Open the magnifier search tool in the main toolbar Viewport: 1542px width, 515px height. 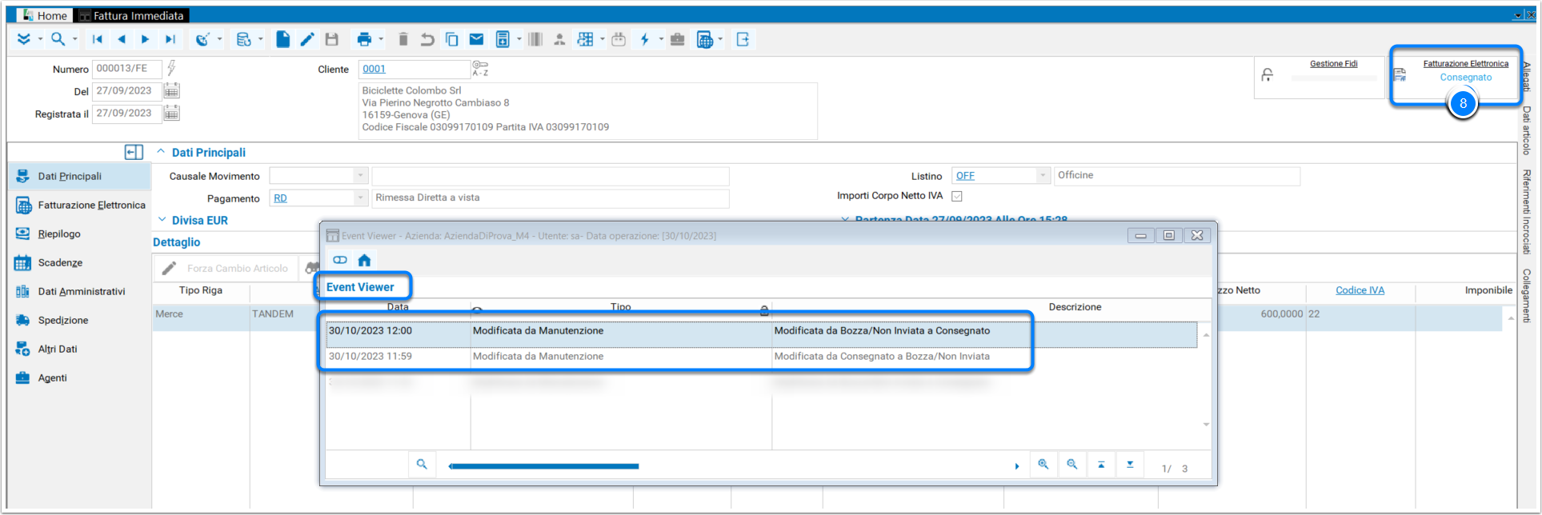point(58,39)
